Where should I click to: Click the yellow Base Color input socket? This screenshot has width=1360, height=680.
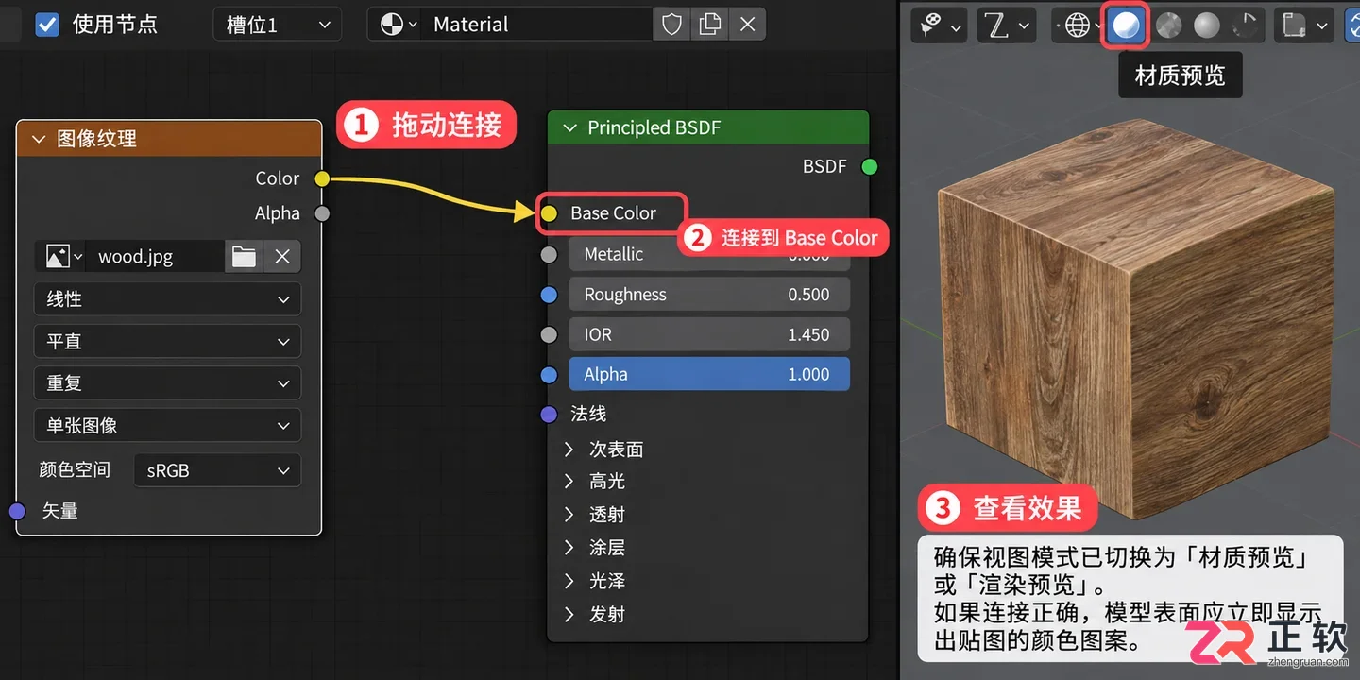click(x=549, y=213)
